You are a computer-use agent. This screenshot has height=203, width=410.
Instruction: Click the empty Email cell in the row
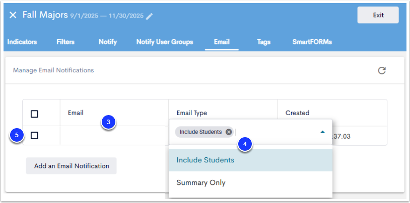click(114, 136)
